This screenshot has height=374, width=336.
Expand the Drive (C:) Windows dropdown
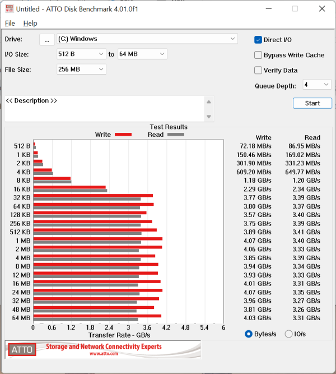[x=147, y=39]
